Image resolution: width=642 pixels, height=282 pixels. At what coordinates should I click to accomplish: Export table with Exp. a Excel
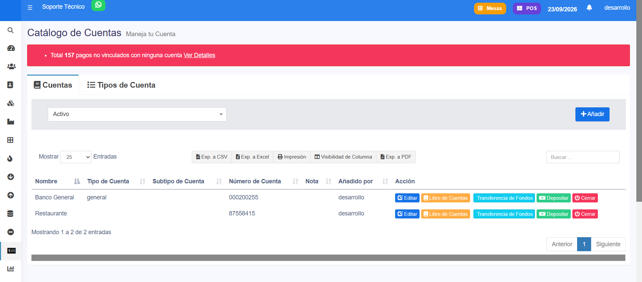[x=253, y=157]
